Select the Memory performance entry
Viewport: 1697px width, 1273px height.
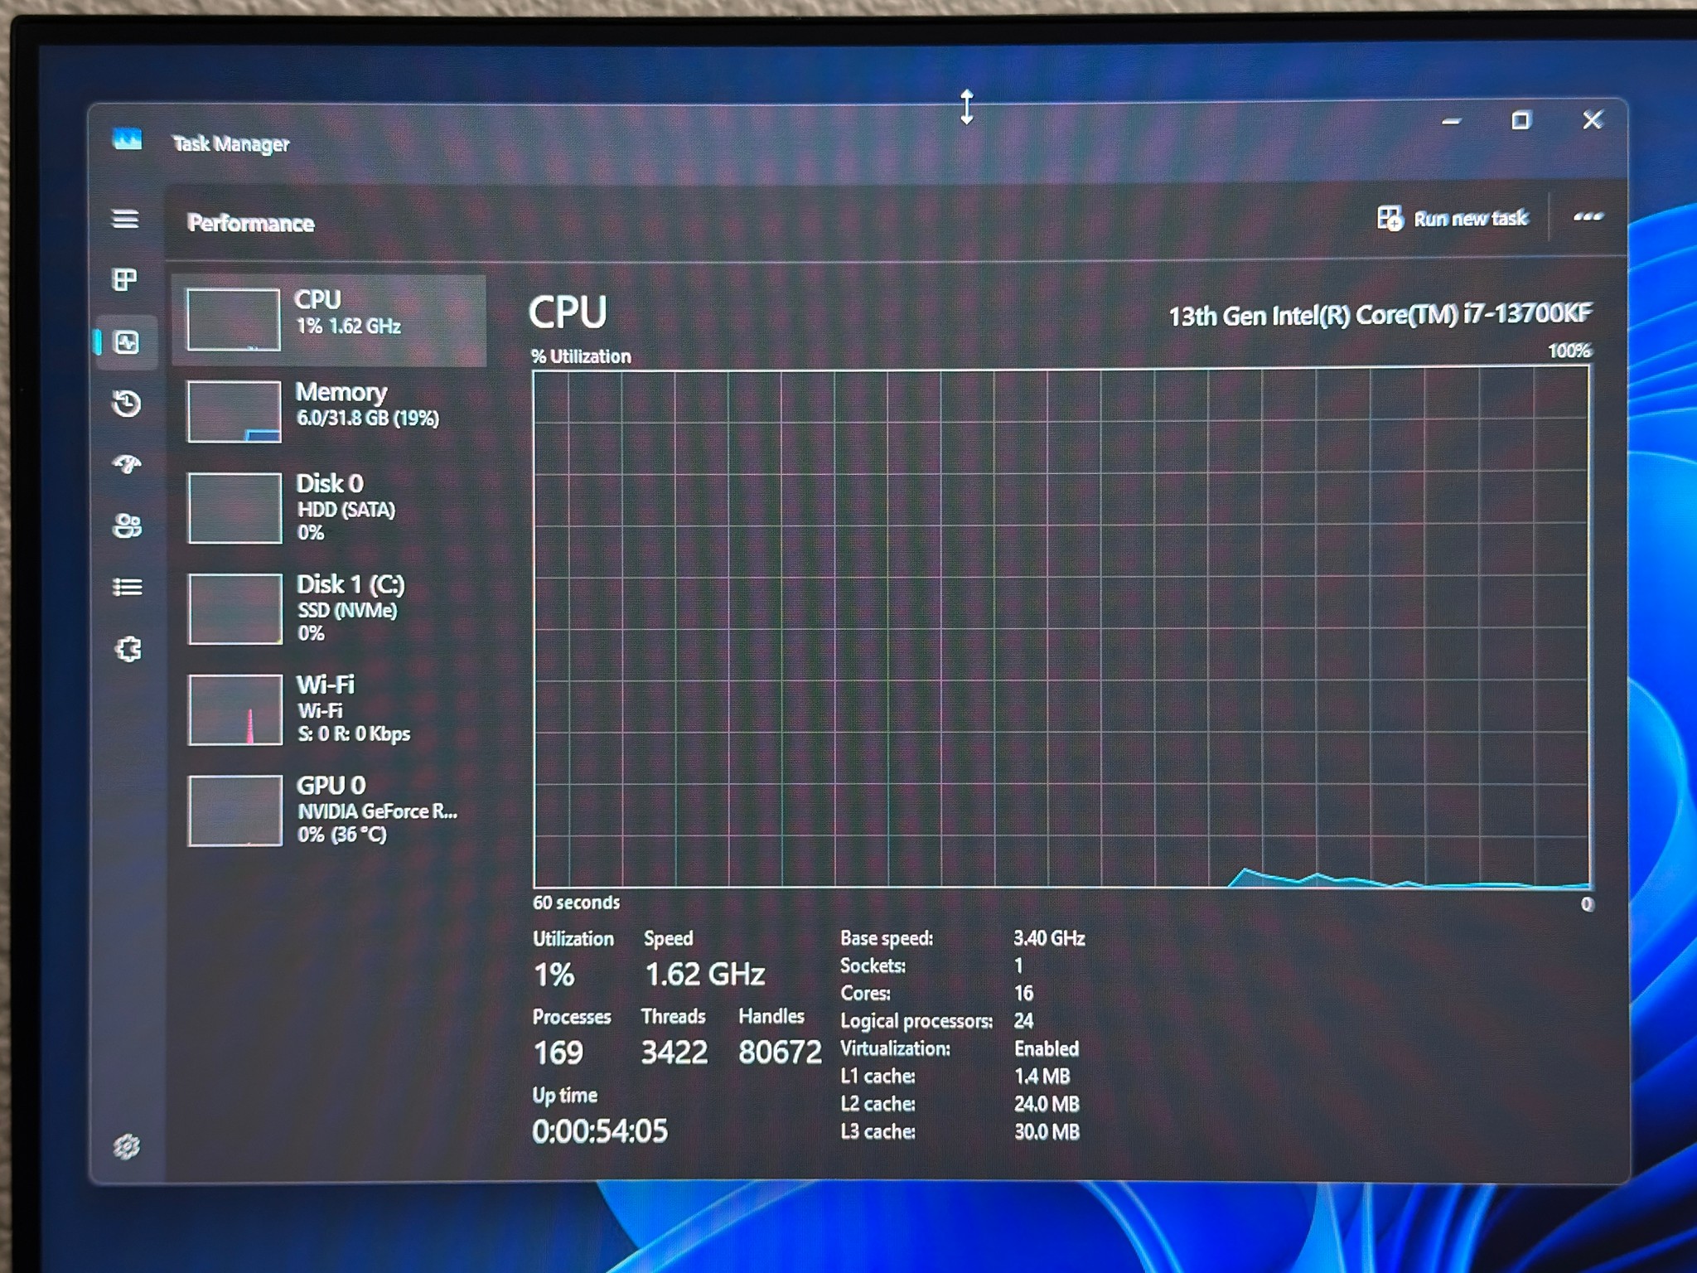coord(329,412)
